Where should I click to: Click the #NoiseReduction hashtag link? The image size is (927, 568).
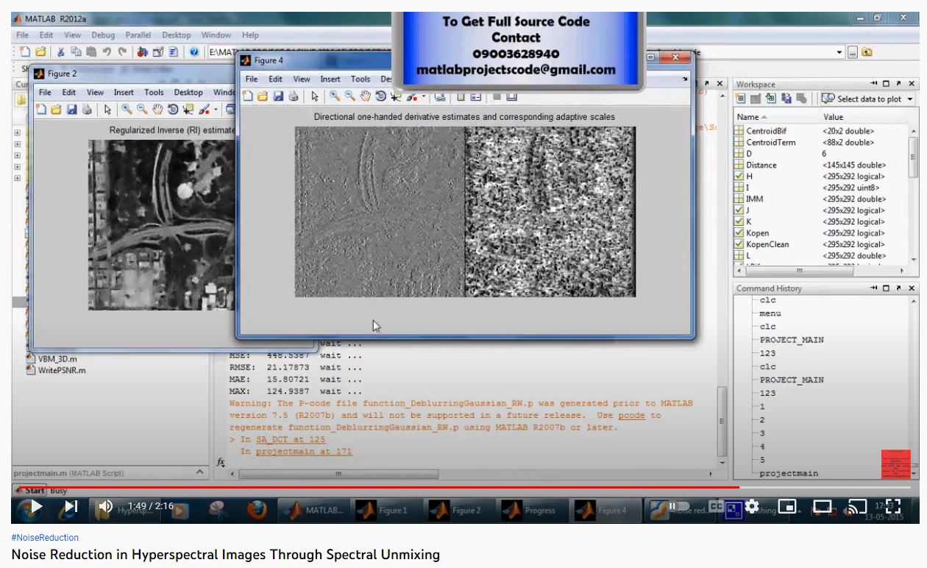[45, 538]
